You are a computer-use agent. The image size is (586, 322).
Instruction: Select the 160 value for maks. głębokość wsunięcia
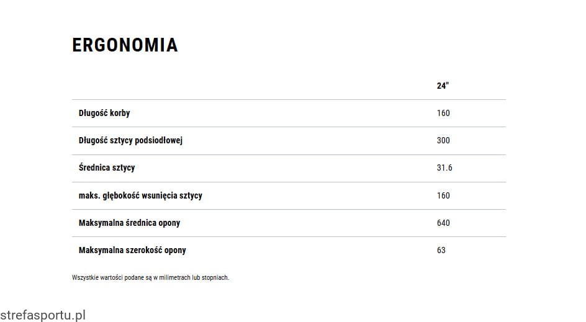443,195
